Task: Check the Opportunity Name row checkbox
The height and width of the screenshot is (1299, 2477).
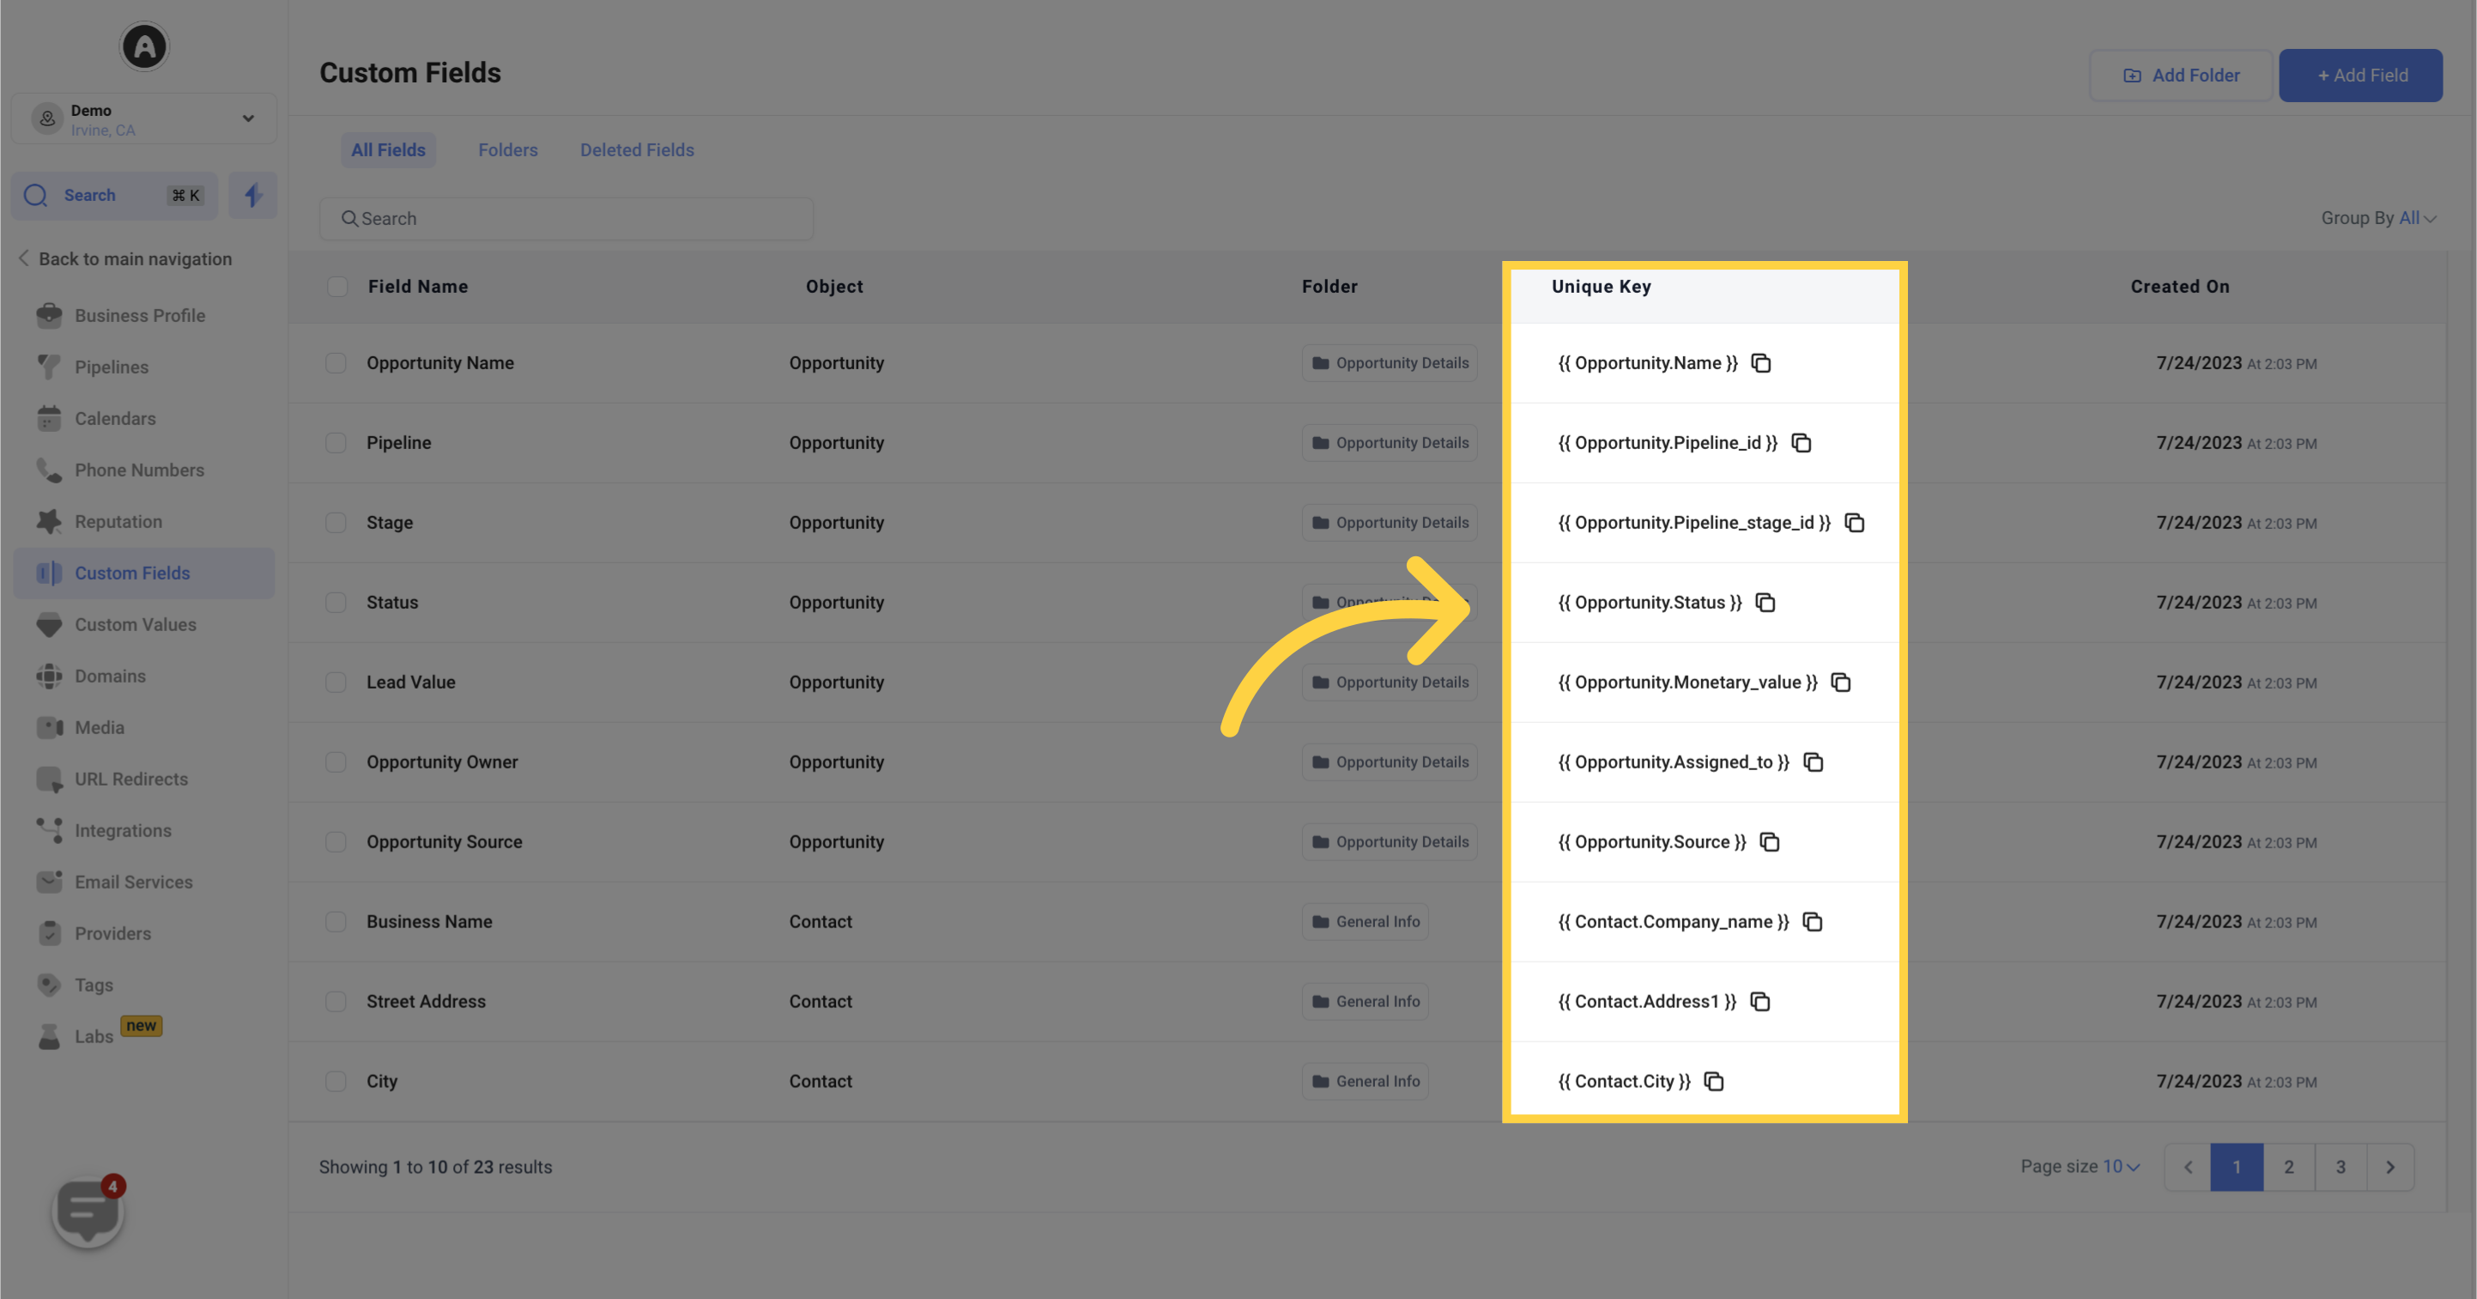Action: [336, 363]
